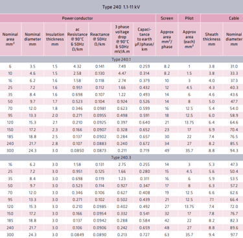Select the reactance value 0.0955
243x238 pixels.
coord(100,116)
